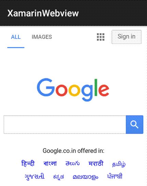Pick the Tamil தமிழ் language link
The height and width of the screenshot is (186, 147).
coord(119,164)
